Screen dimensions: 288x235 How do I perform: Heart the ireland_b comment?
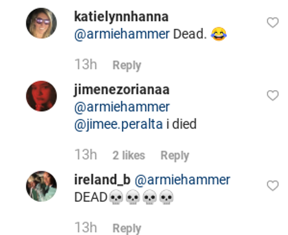click(x=272, y=186)
